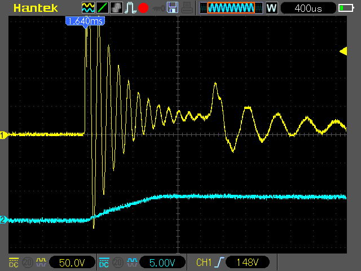Click the 1.640ms trigger position marker
The image size is (361, 271).
pyautogui.click(x=85, y=21)
